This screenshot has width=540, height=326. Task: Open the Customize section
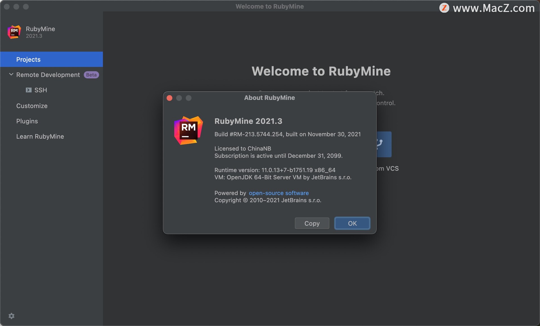(32, 106)
